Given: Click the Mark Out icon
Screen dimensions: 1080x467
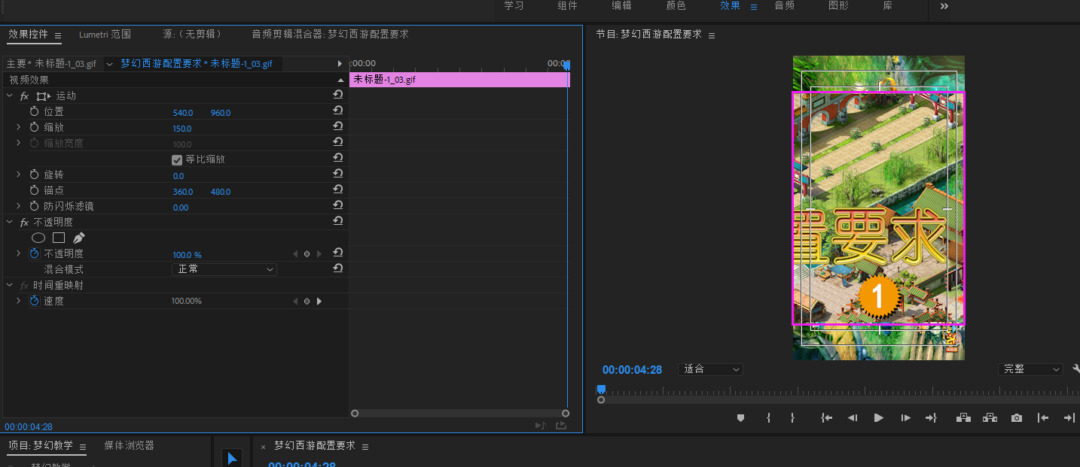Looking at the screenshot, I should point(792,417).
